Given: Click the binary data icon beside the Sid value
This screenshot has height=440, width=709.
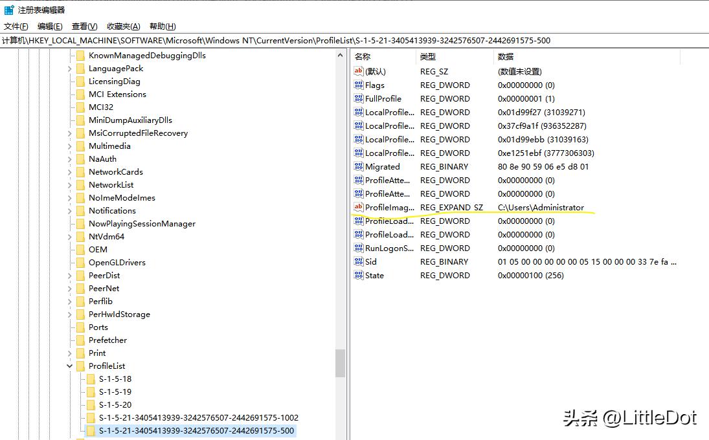Looking at the screenshot, I should tap(359, 261).
